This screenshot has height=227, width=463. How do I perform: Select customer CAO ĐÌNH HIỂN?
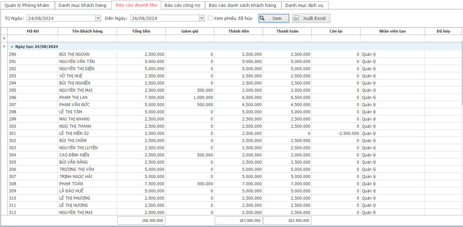[74, 155]
